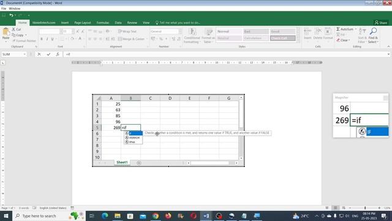Toggle center alignment for cell text
This screenshot has width=392, height=221.
tap(95, 39)
